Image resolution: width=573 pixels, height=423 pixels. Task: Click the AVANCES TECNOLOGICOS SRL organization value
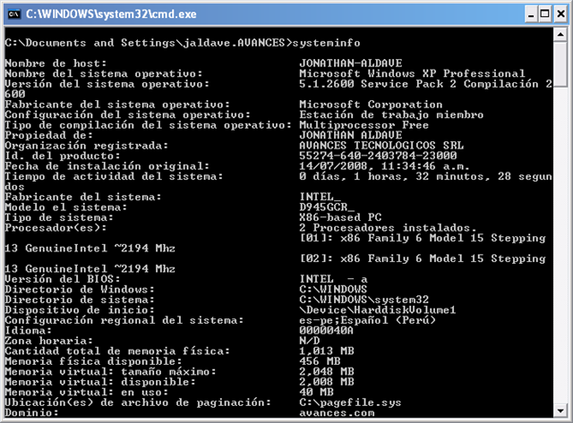[x=381, y=146]
